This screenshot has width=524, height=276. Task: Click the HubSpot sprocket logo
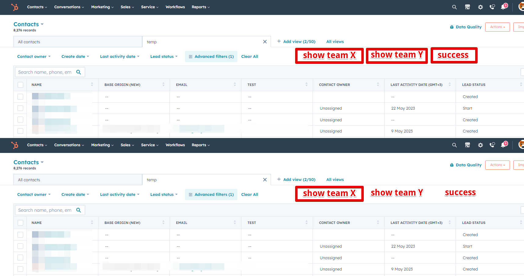pyautogui.click(x=15, y=7)
